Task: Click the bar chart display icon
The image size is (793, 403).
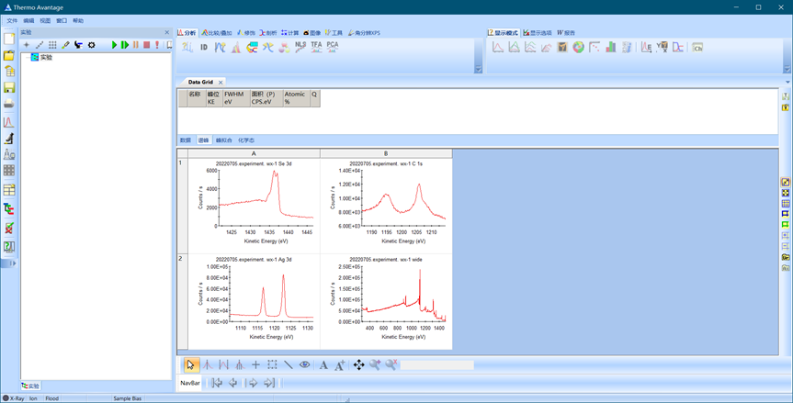Action: [610, 47]
